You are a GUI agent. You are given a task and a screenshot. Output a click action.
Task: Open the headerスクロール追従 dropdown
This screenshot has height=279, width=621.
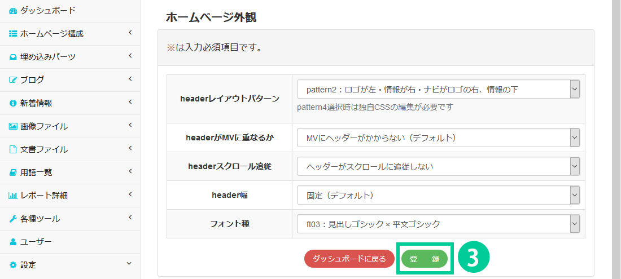(x=438, y=166)
